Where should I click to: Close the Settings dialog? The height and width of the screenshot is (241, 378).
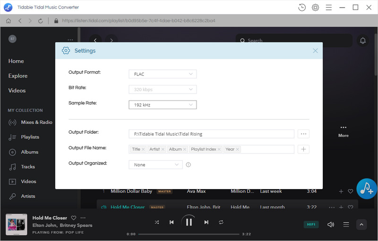click(x=315, y=51)
